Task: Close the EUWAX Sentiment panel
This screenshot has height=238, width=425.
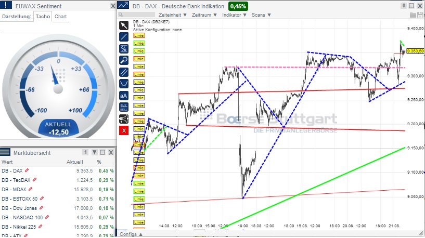Action: [113, 6]
